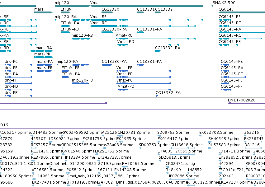Click the drk-PE protein label

tap(11, 93)
